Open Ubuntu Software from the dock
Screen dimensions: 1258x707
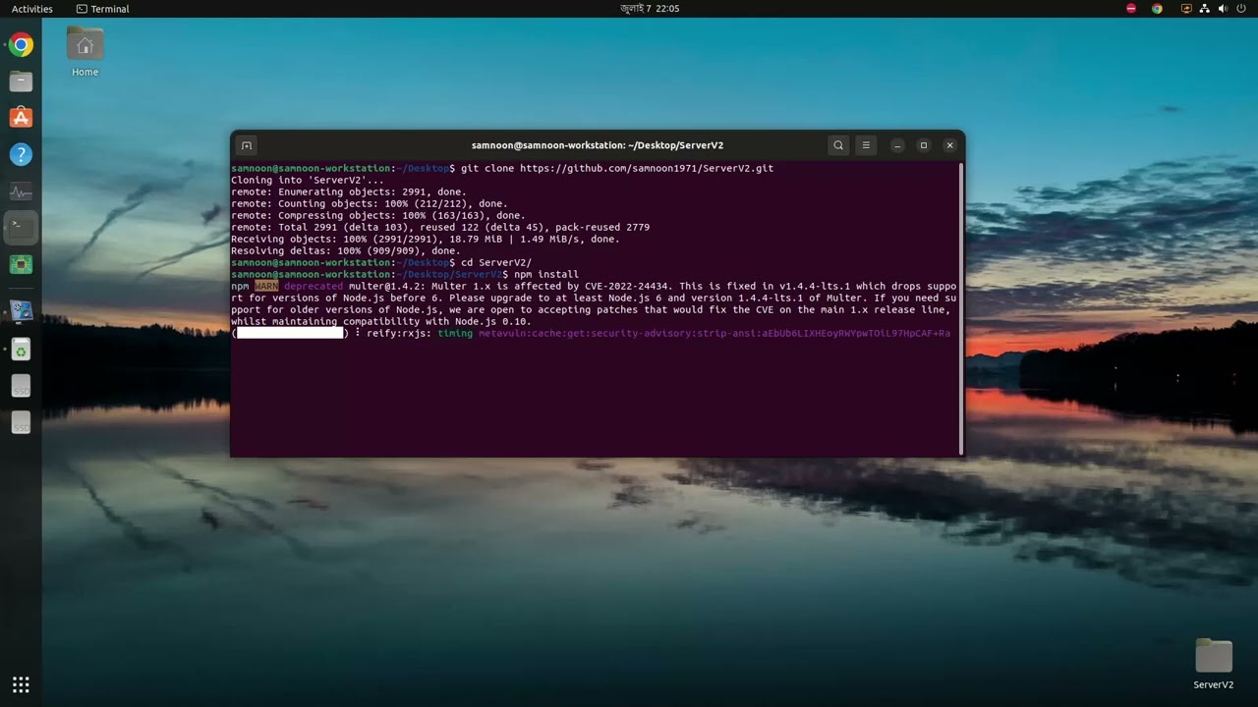pyautogui.click(x=21, y=118)
